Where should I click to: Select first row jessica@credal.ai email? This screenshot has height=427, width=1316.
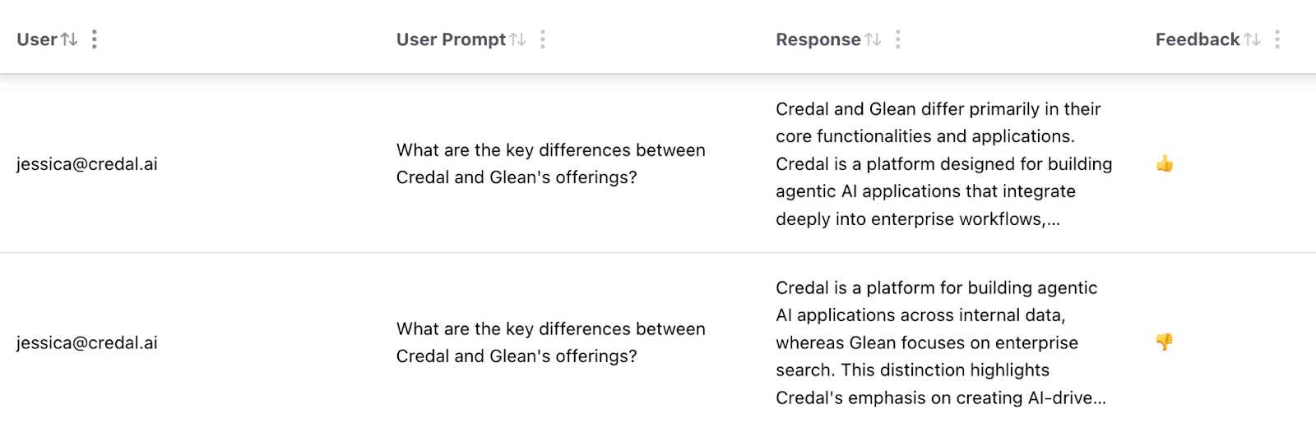(87, 164)
